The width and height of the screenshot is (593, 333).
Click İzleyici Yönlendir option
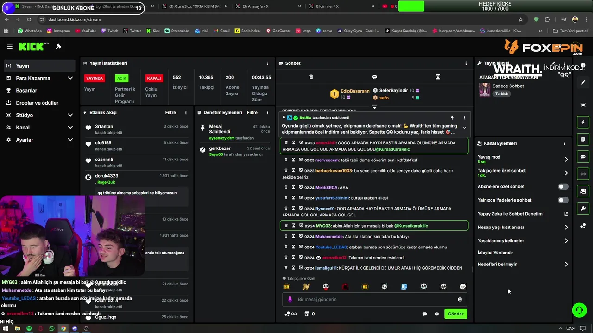[495, 253]
